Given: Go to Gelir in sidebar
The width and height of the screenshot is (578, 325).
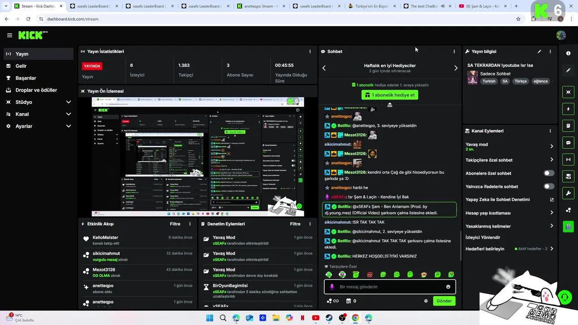Looking at the screenshot, I should click(38, 66).
